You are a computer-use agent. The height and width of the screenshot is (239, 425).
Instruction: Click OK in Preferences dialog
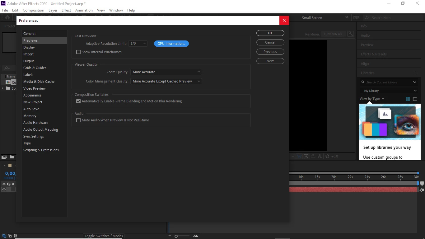(270, 33)
